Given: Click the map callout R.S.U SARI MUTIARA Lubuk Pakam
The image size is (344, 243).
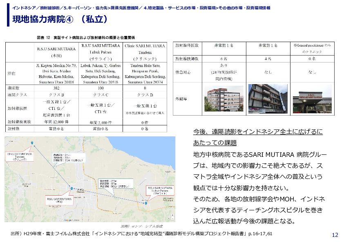Looking at the screenshot, I should point(160,191).
